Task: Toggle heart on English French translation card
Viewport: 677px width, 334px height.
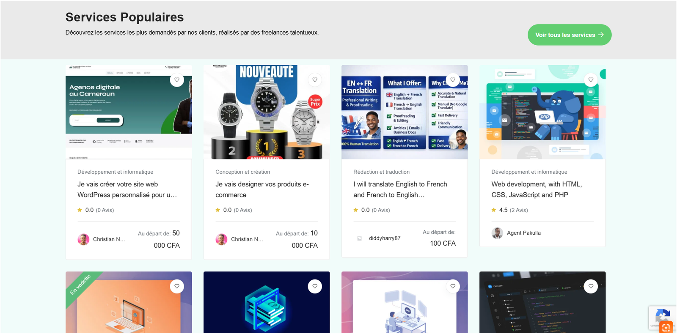Action: (453, 79)
